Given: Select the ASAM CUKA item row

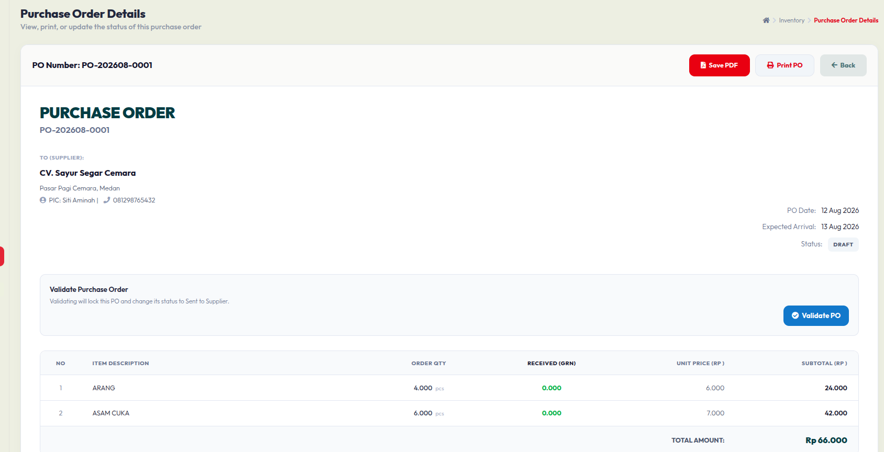Looking at the screenshot, I should 449,413.
